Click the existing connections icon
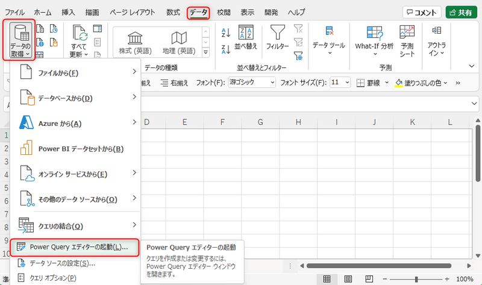The height and width of the screenshot is (285, 482). point(54,42)
